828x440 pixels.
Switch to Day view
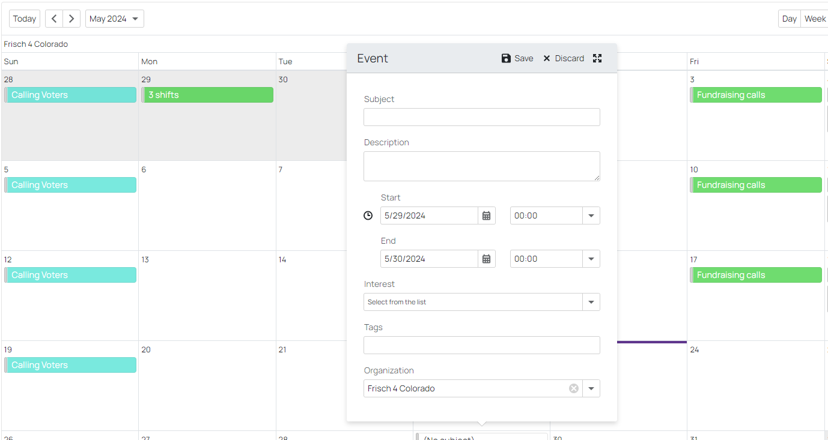click(x=789, y=19)
